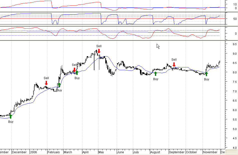Screen dimensions: 238x155
Task: Click the red Sell arrow in mid-March
Action: click(74, 70)
